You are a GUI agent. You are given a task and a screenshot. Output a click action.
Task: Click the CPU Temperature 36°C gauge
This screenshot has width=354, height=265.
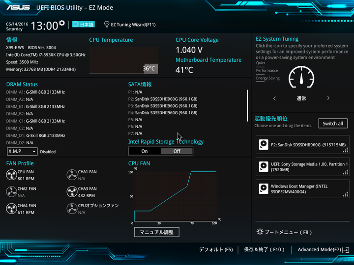point(124,60)
